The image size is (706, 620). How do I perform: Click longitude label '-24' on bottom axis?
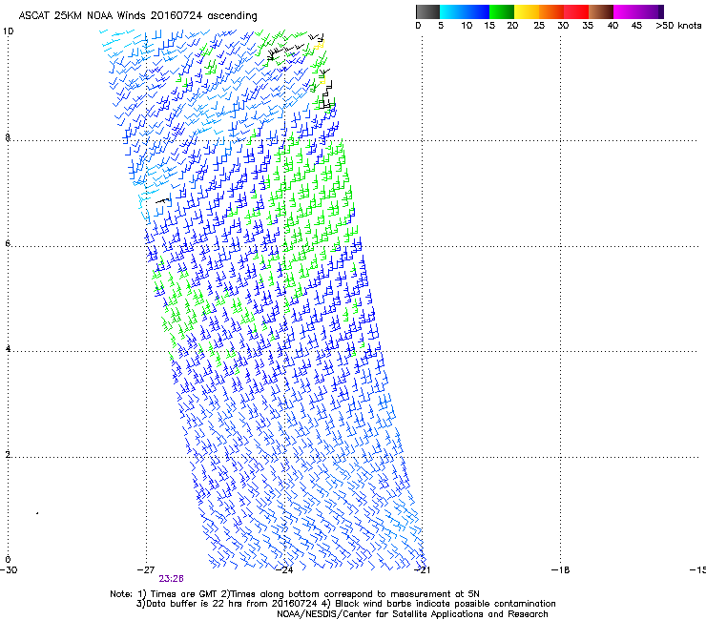tap(284, 570)
